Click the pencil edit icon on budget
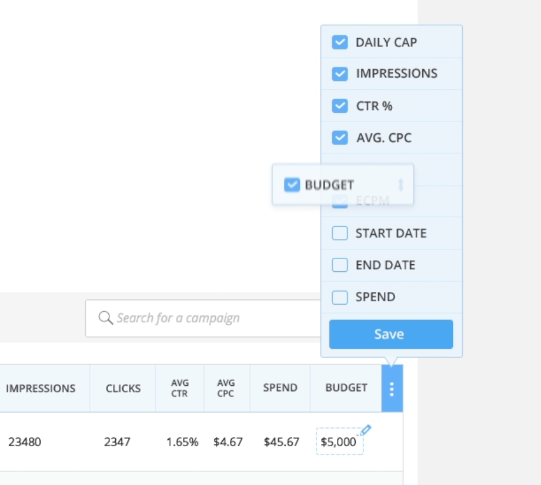The height and width of the screenshot is (485, 541). pyautogui.click(x=366, y=430)
